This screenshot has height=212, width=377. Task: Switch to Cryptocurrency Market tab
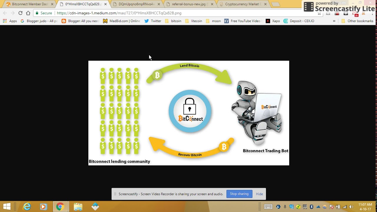243,4
